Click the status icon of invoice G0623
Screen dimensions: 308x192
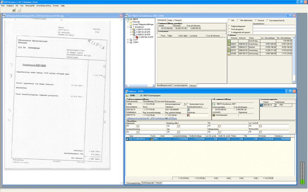coord(229,44)
